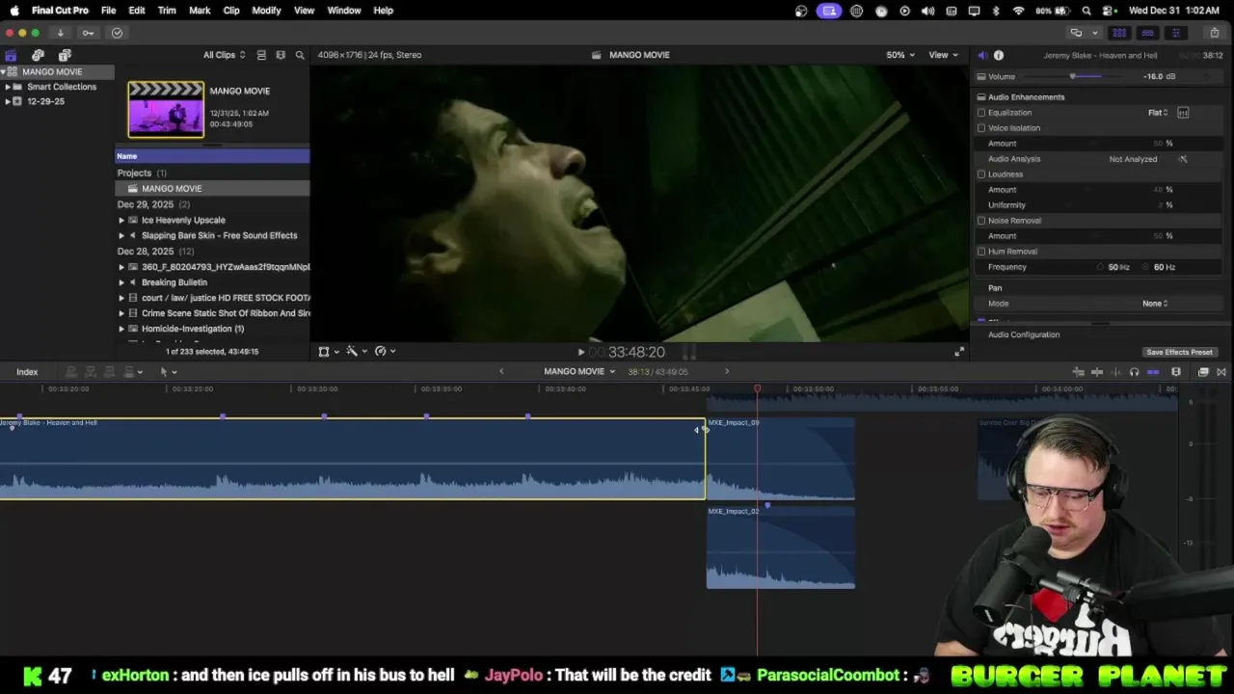
Task: Toggle the Browser panel visibility icon
Action: pyautogui.click(x=1119, y=33)
